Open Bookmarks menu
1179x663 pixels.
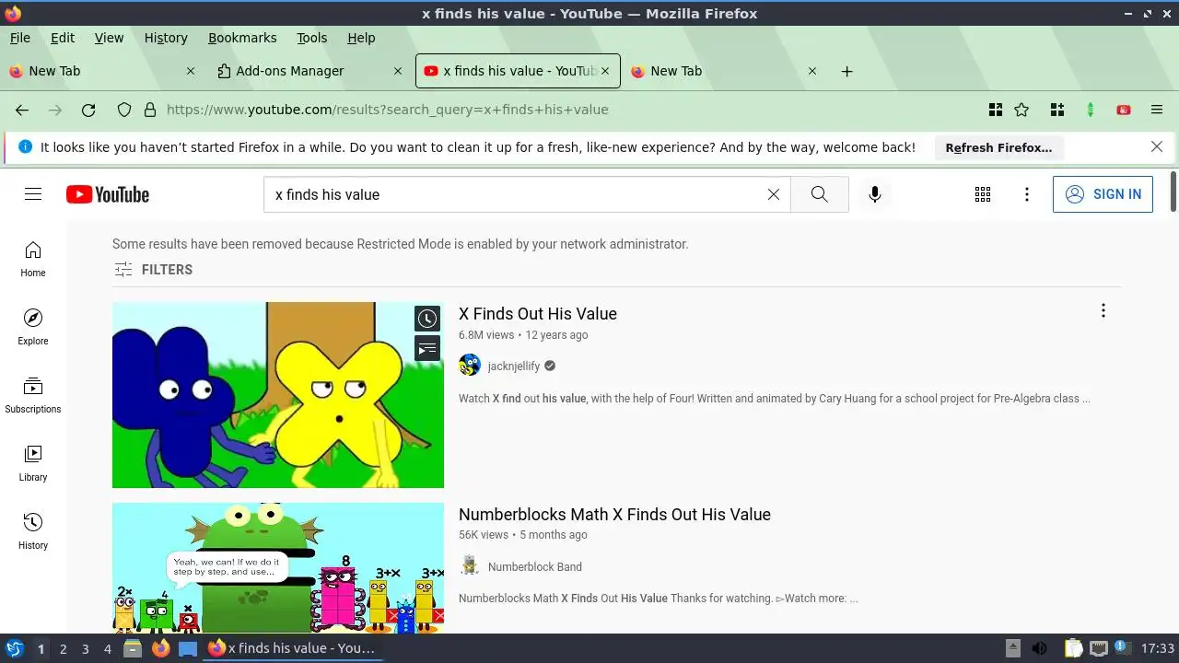click(x=242, y=38)
